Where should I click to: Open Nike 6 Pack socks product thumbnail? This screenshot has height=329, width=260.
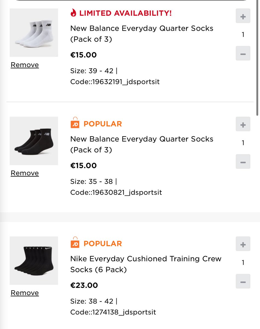34,261
